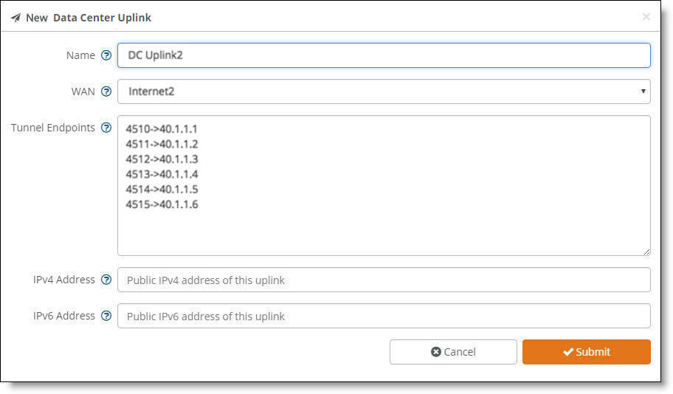Screen dimensions: 673x394
Task: Submit the new data center uplink
Action: pyautogui.click(x=587, y=352)
